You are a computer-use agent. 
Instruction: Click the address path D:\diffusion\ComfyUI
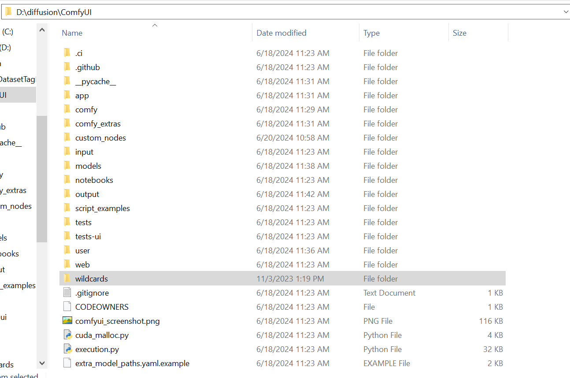click(x=54, y=12)
